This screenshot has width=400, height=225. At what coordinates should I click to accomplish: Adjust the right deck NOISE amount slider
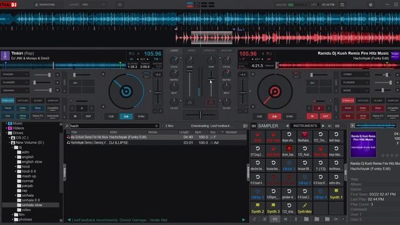pos(382,90)
